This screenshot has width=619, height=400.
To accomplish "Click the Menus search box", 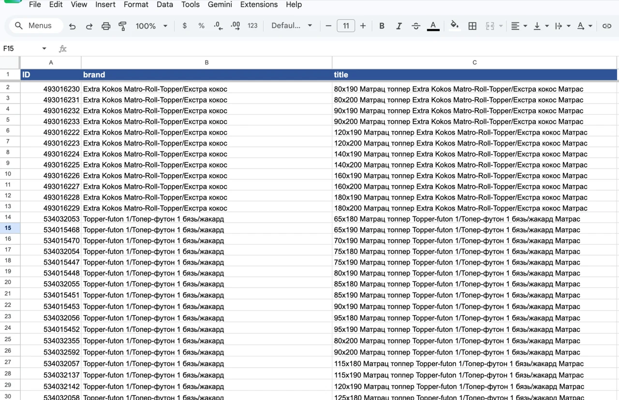I will 36,26.
